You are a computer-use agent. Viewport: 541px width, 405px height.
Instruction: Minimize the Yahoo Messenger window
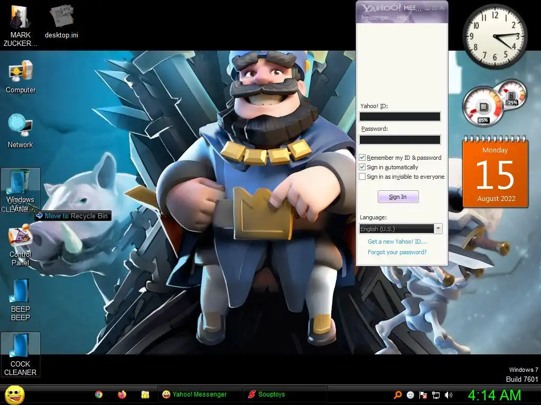[427, 7]
